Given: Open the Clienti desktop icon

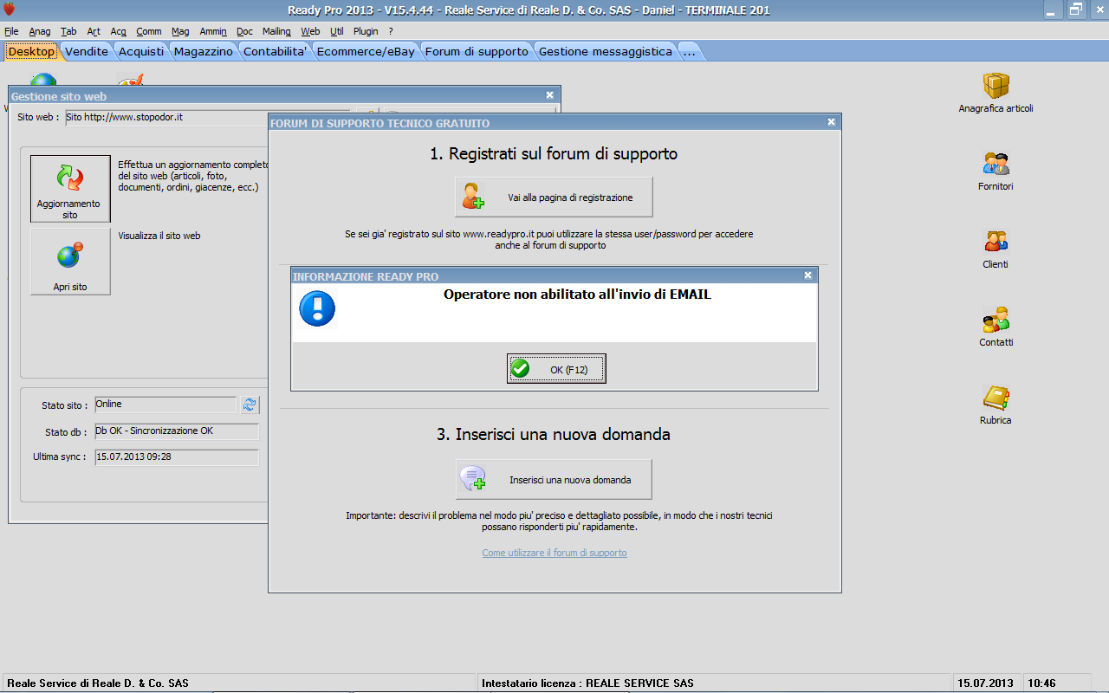Looking at the screenshot, I should click(x=996, y=249).
